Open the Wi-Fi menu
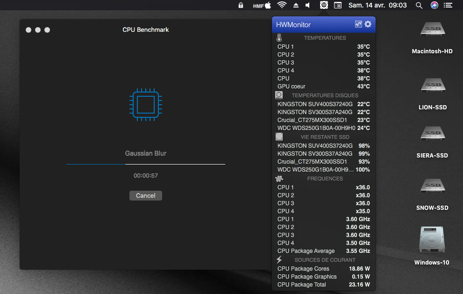 (x=282, y=5)
